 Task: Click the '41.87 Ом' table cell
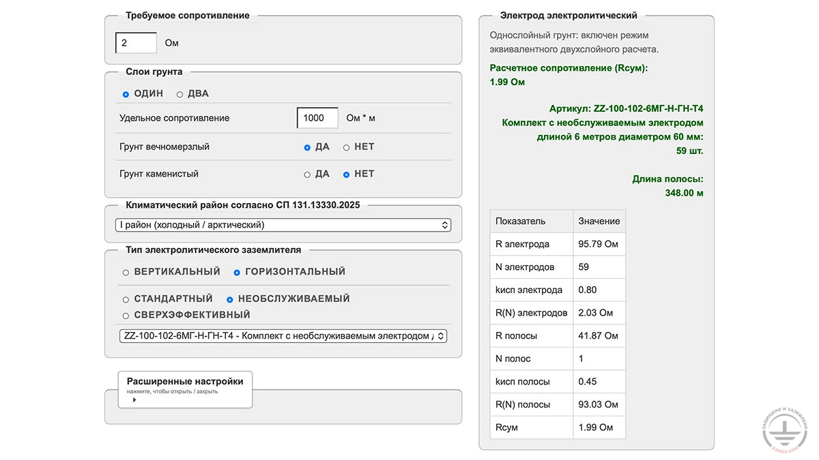coord(598,336)
